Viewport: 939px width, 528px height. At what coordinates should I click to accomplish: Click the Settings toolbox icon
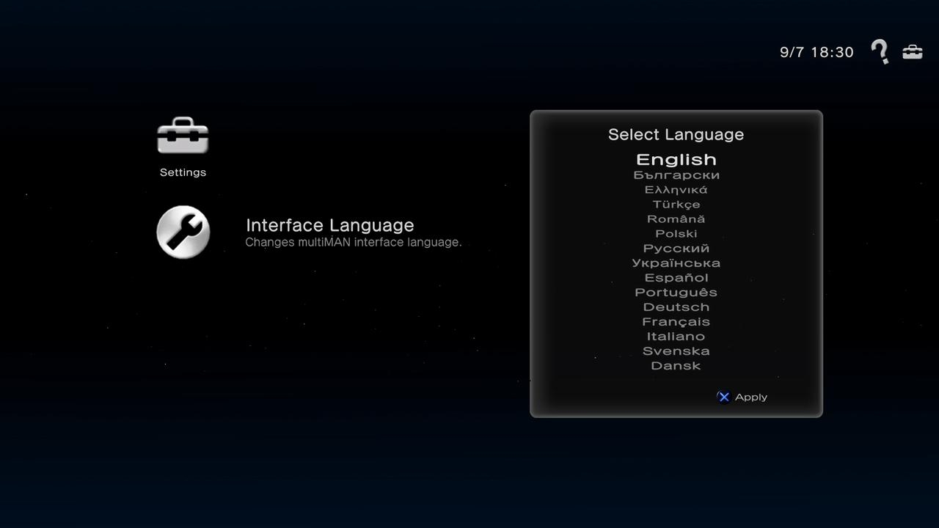click(183, 136)
